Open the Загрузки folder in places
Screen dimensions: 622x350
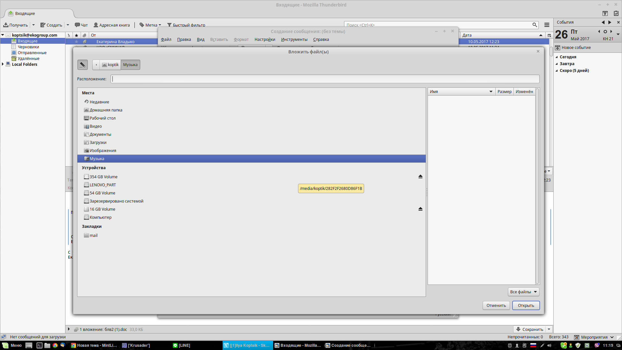pos(98,143)
